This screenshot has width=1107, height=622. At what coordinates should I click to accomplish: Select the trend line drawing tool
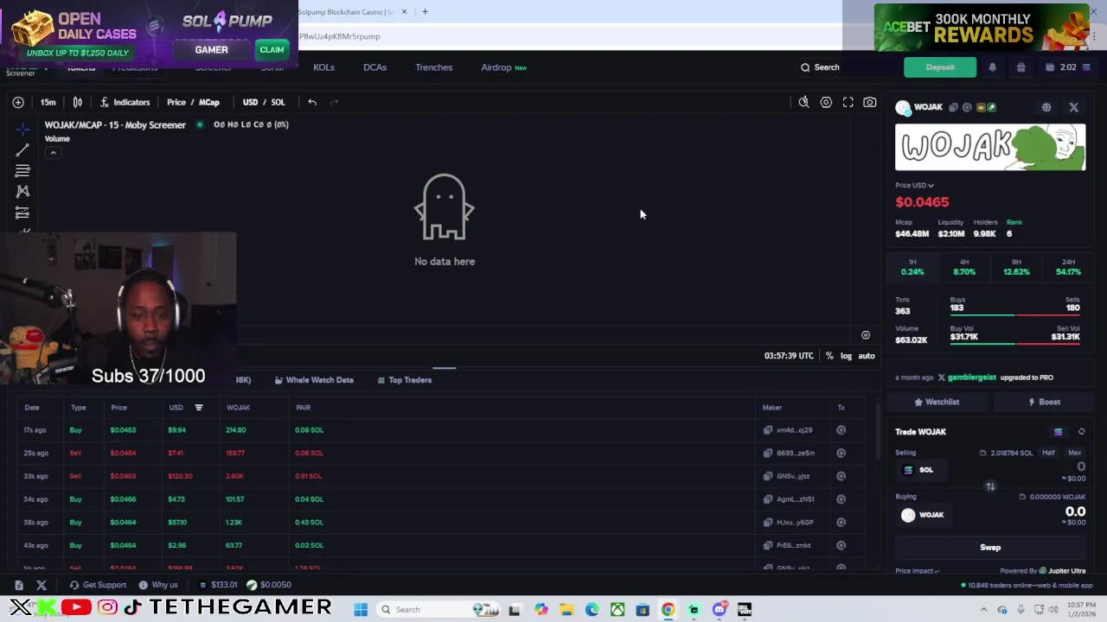click(22, 150)
